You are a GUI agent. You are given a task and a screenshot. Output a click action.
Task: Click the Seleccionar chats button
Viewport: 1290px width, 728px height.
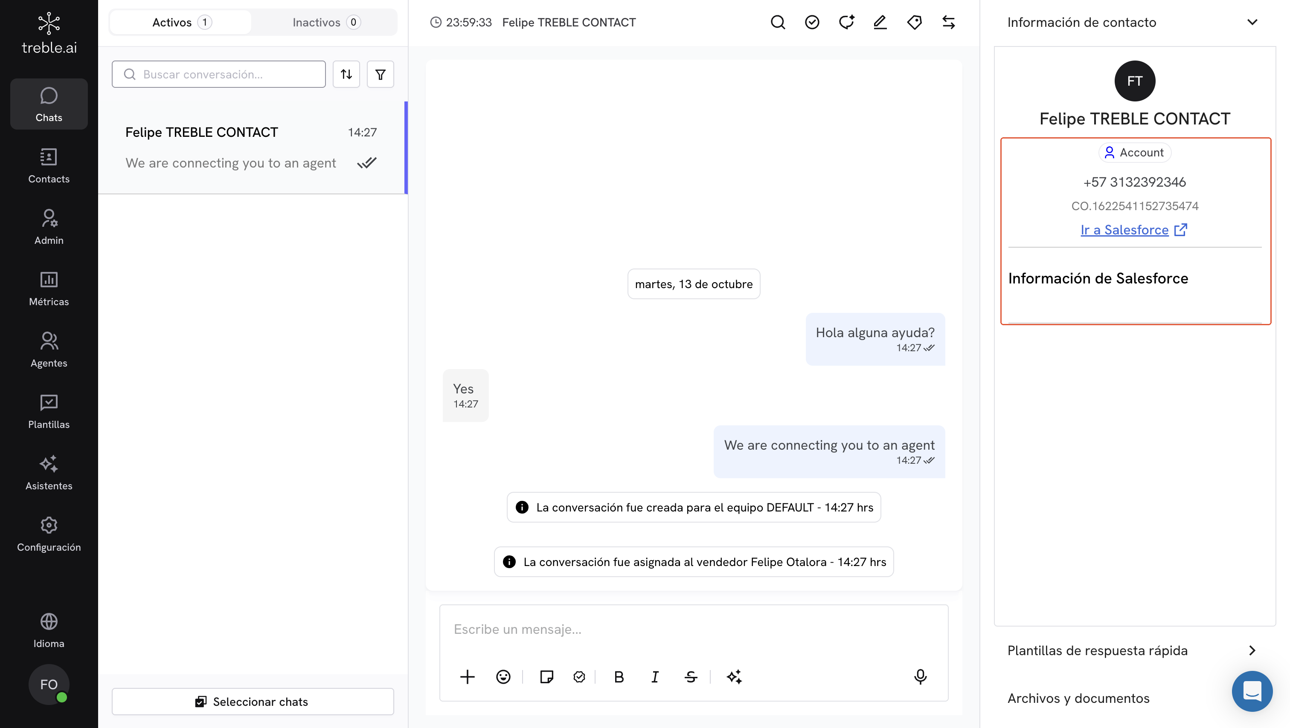(x=253, y=701)
